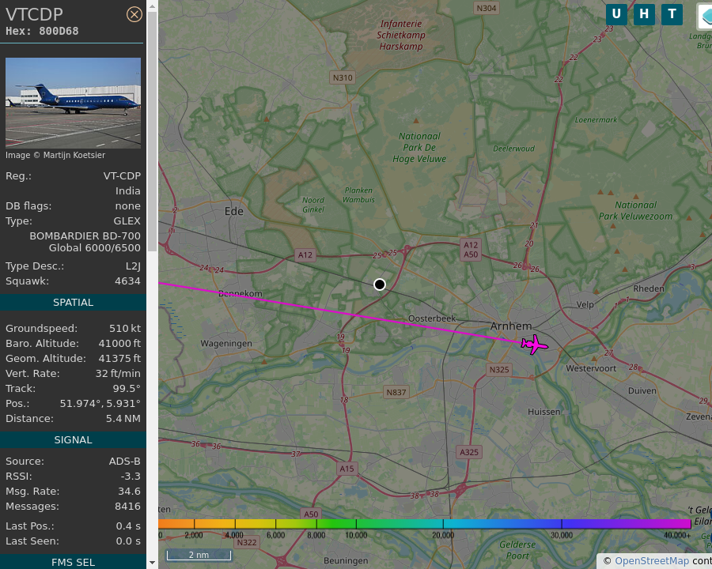Click the receiver location dot marker on map
712x569 pixels.
click(x=380, y=284)
